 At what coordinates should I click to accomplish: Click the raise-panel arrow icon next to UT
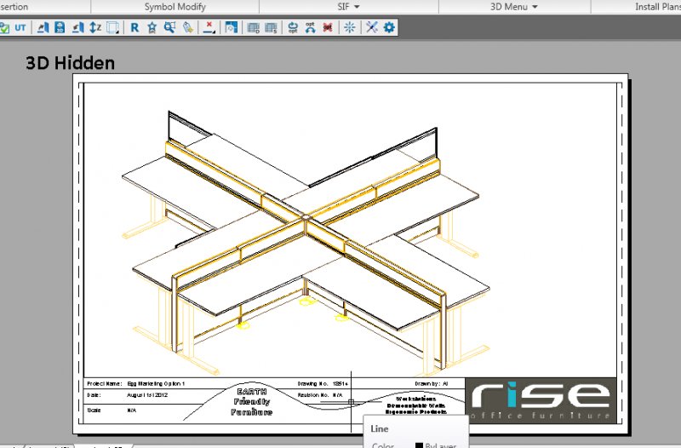43,28
